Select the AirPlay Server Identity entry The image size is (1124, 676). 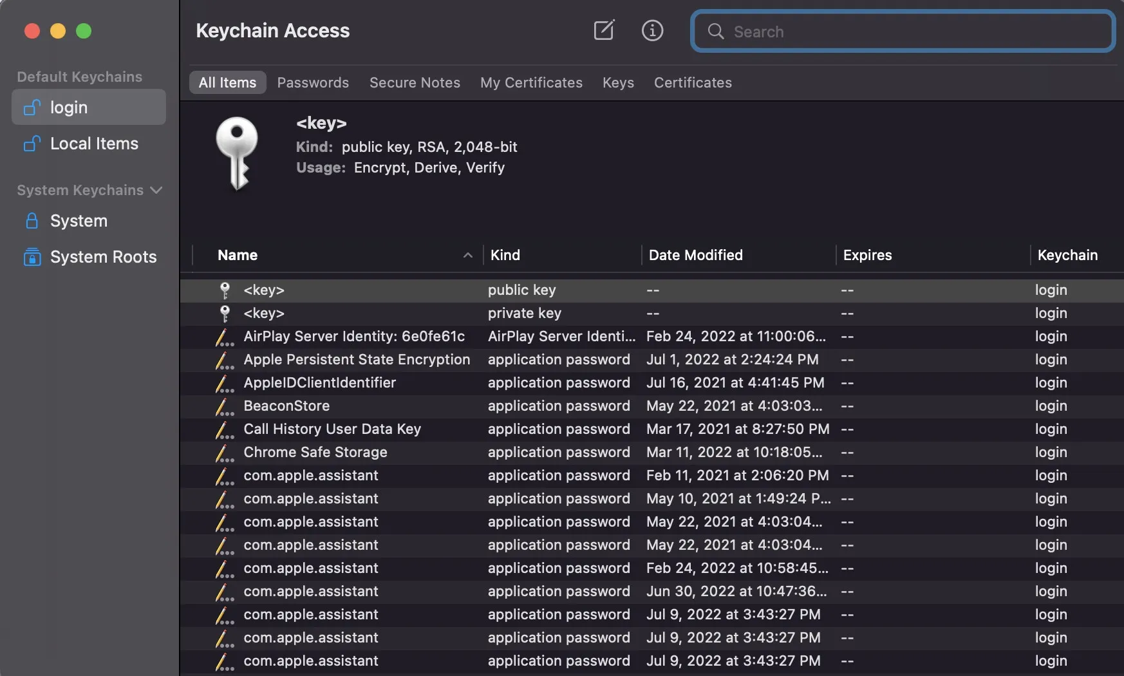coord(353,337)
